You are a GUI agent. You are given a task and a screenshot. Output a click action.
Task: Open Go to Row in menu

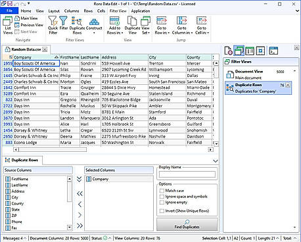(x=162, y=26)
